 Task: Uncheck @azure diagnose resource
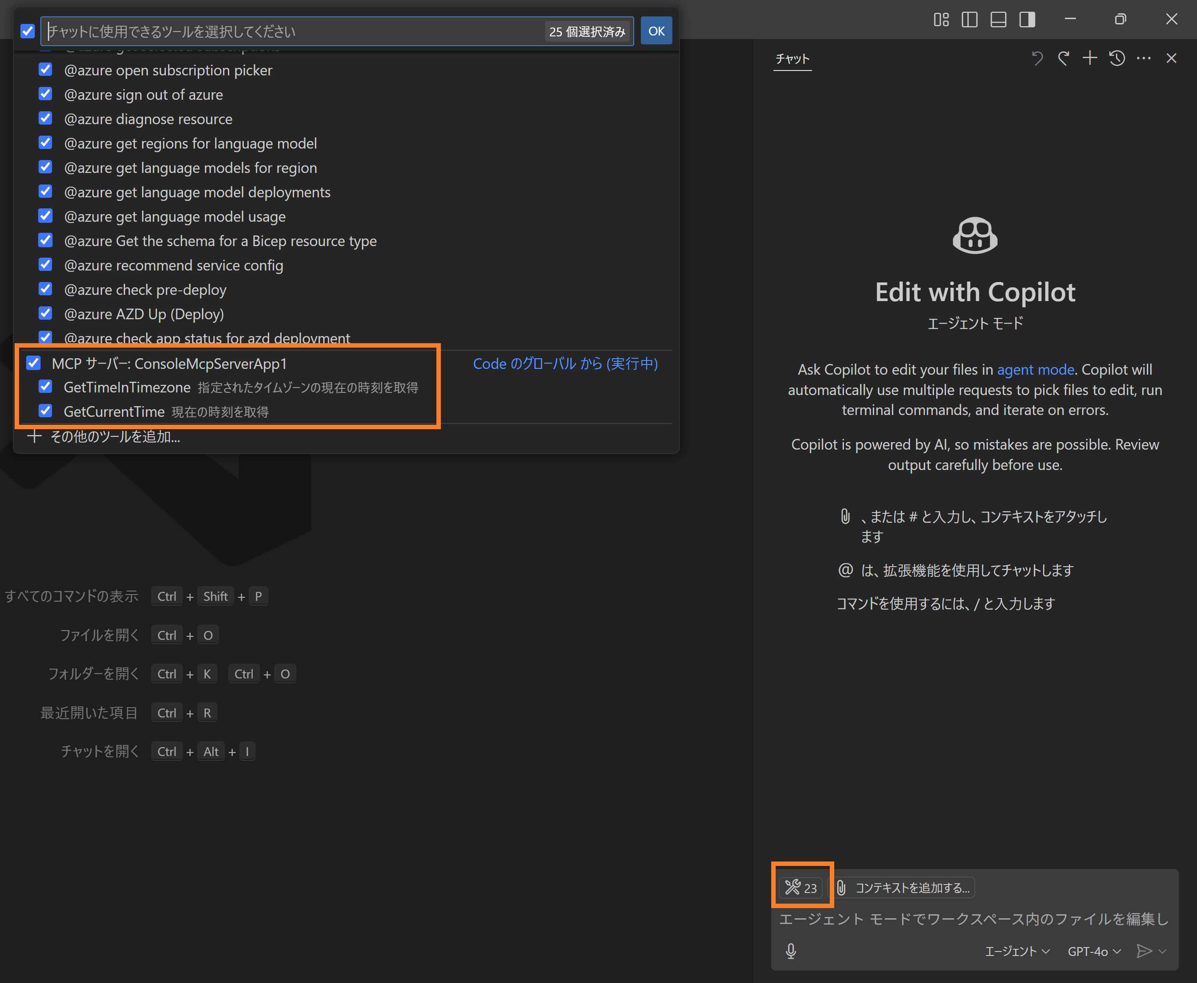[x=45, y=118]
